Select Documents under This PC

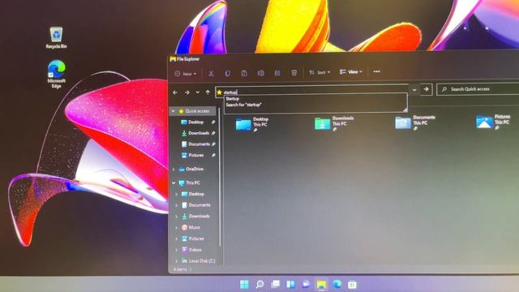(x=196, y=205)
